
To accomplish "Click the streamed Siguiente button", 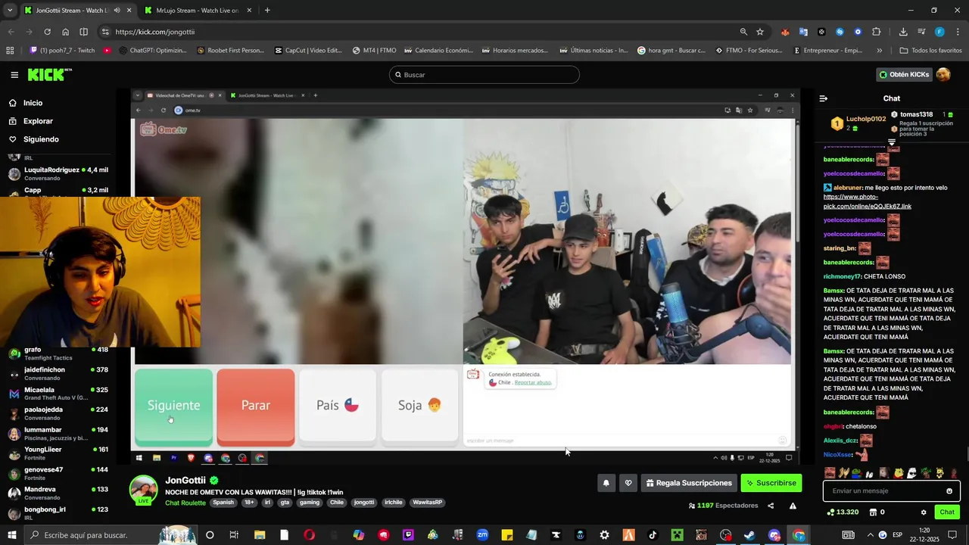I will tap(173, 406).
